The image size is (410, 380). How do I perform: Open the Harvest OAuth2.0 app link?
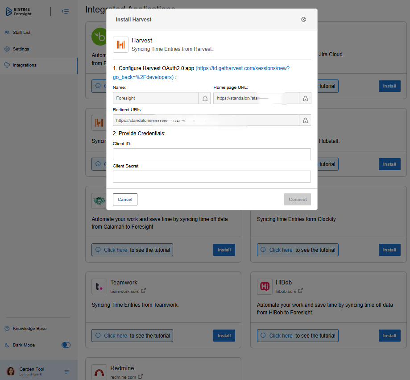pyautogui.click(x=201, y=72)
